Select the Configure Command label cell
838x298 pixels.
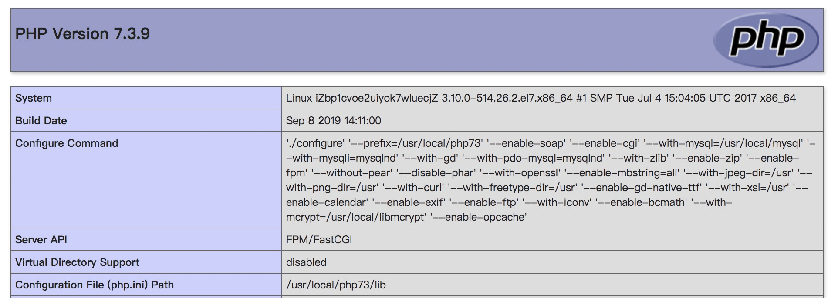click(x=146, y=180)
